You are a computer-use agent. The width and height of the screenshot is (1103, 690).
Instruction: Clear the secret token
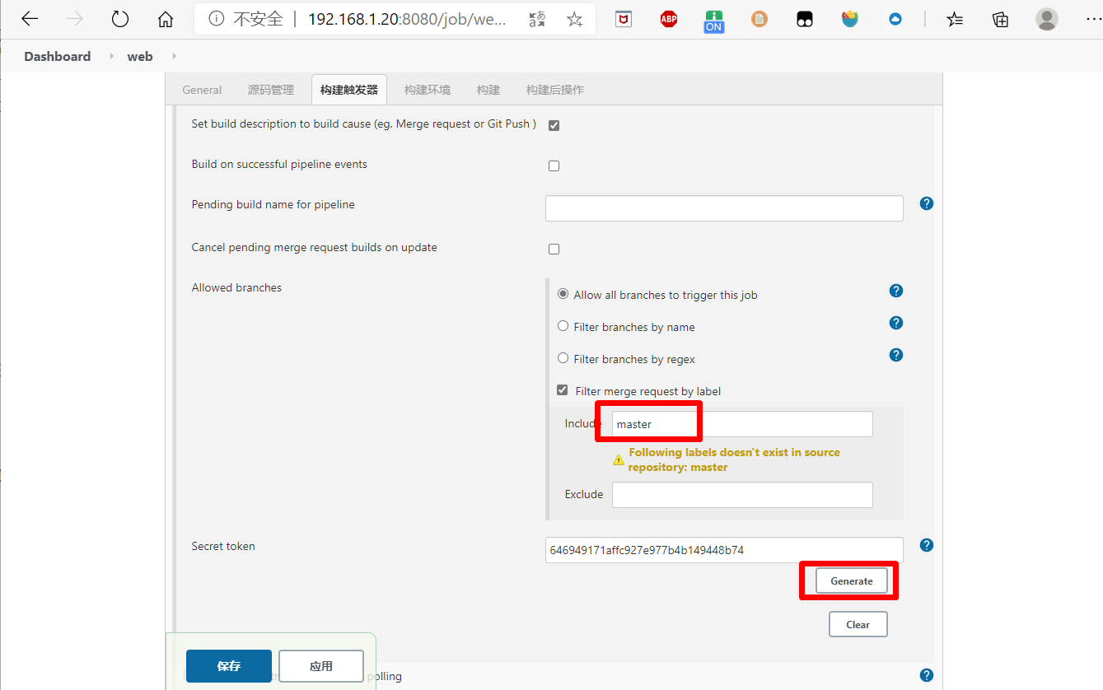click(858, 624)
